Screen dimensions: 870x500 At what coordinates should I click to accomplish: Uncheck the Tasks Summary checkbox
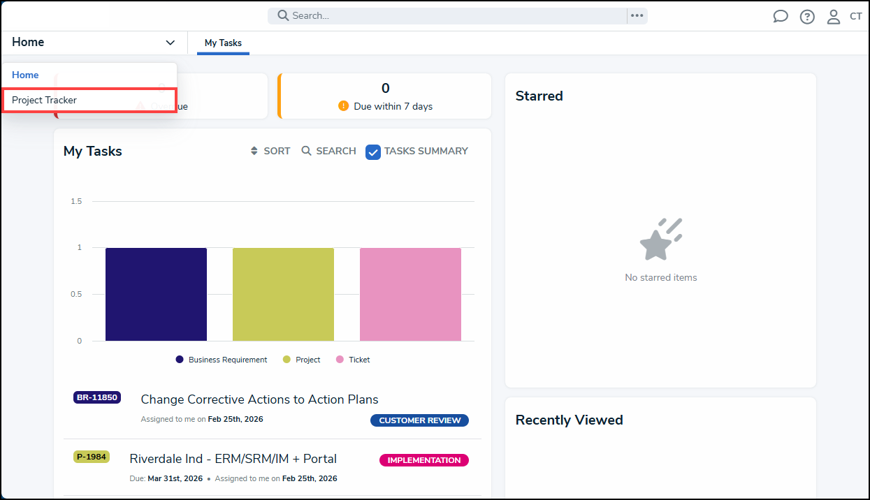373,152
